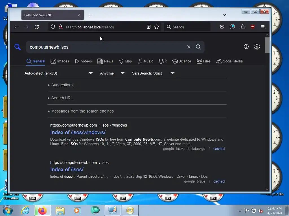Open the Windows Start orb
The width and height of the screenshot is (289, 216).
tap(8, 210)
